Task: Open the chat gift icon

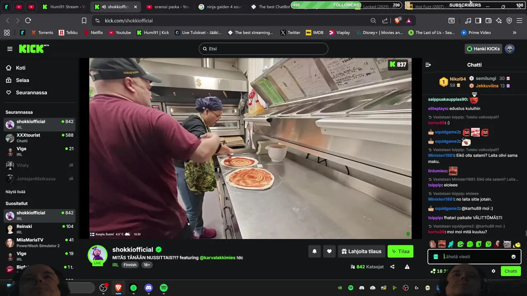Action: pos(436,257)
